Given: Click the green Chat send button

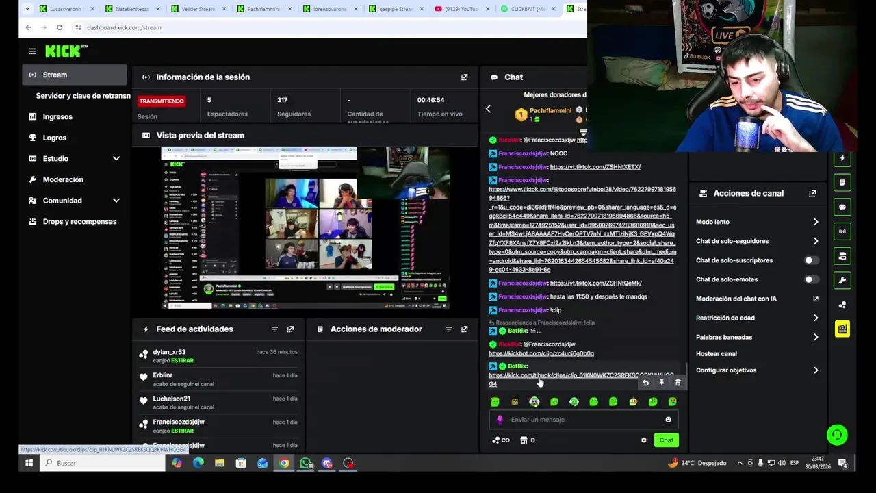Looking at the screenshot, I should coord(666,440).
